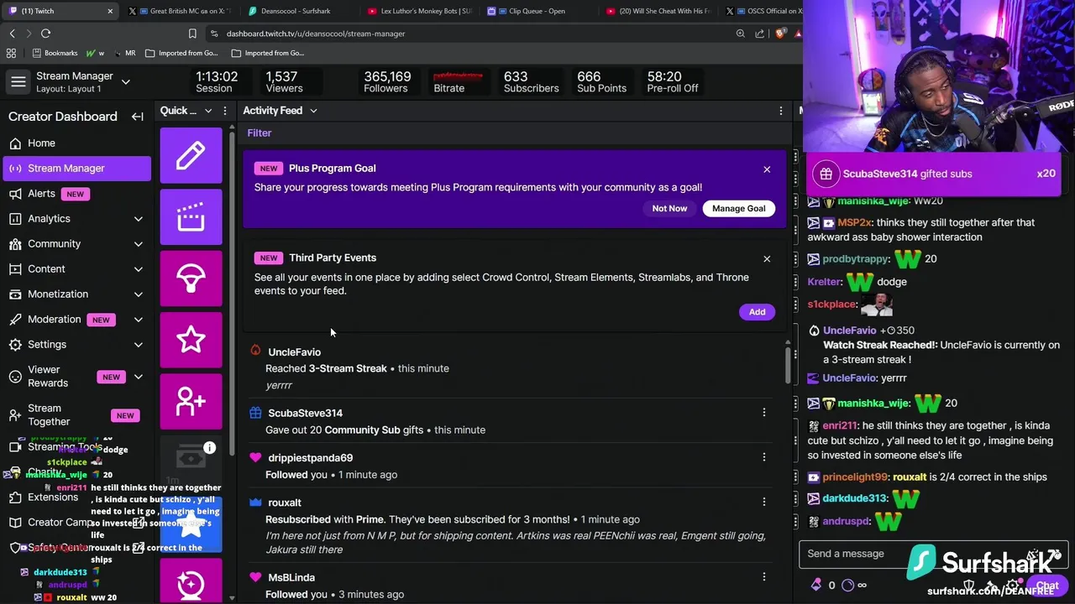Open options for ScubaSteve314 gift event
Screen dimensions: 1075x604
pyautogui.click(x=763, y=413)
